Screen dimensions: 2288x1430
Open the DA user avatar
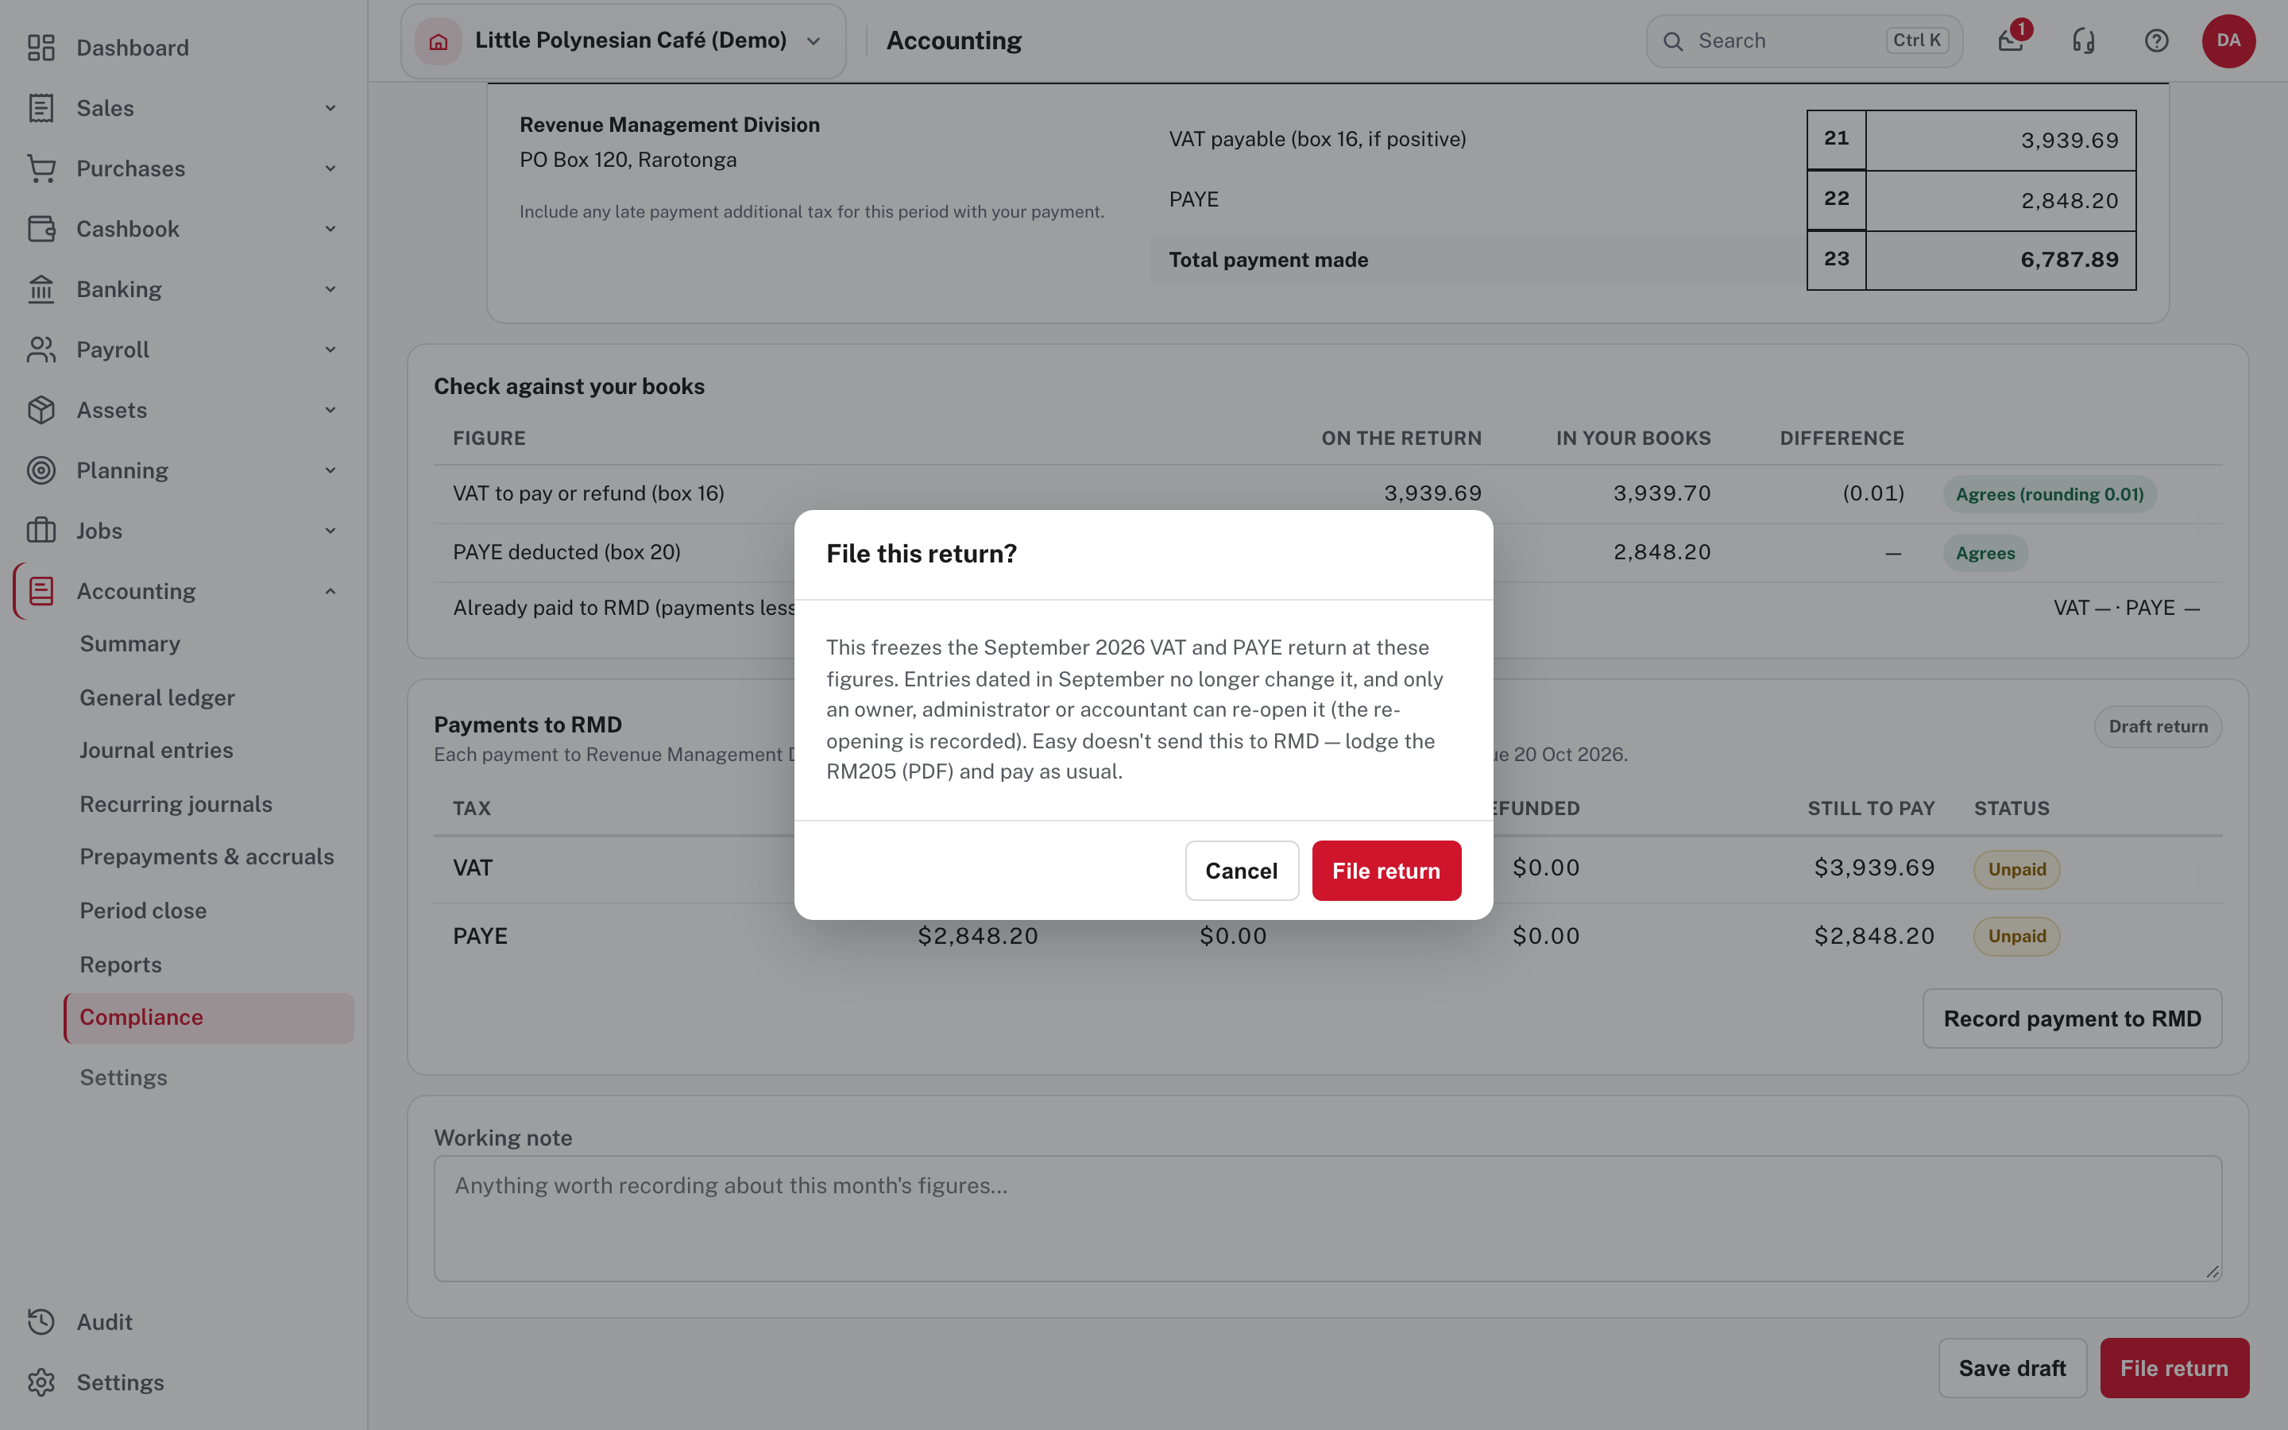(2228, 41)
